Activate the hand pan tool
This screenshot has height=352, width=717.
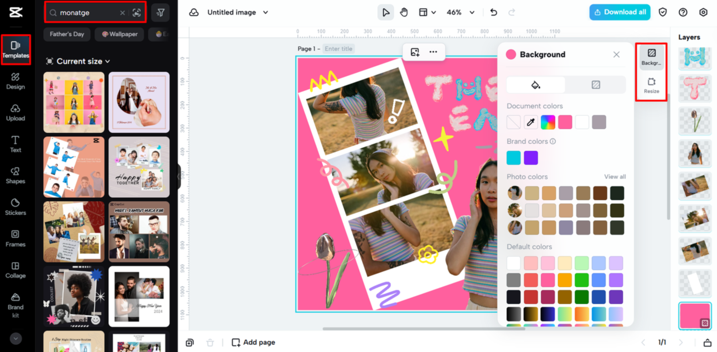404,12
